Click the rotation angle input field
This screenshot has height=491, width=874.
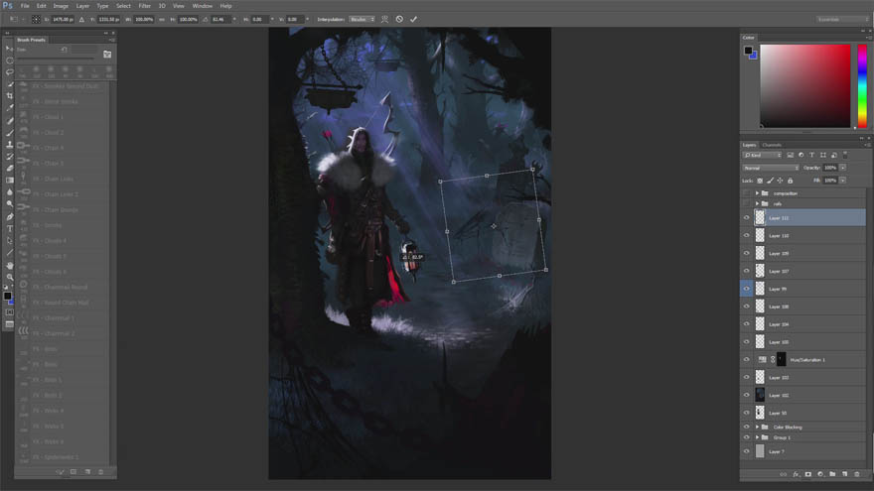click(x=219, y=19)
